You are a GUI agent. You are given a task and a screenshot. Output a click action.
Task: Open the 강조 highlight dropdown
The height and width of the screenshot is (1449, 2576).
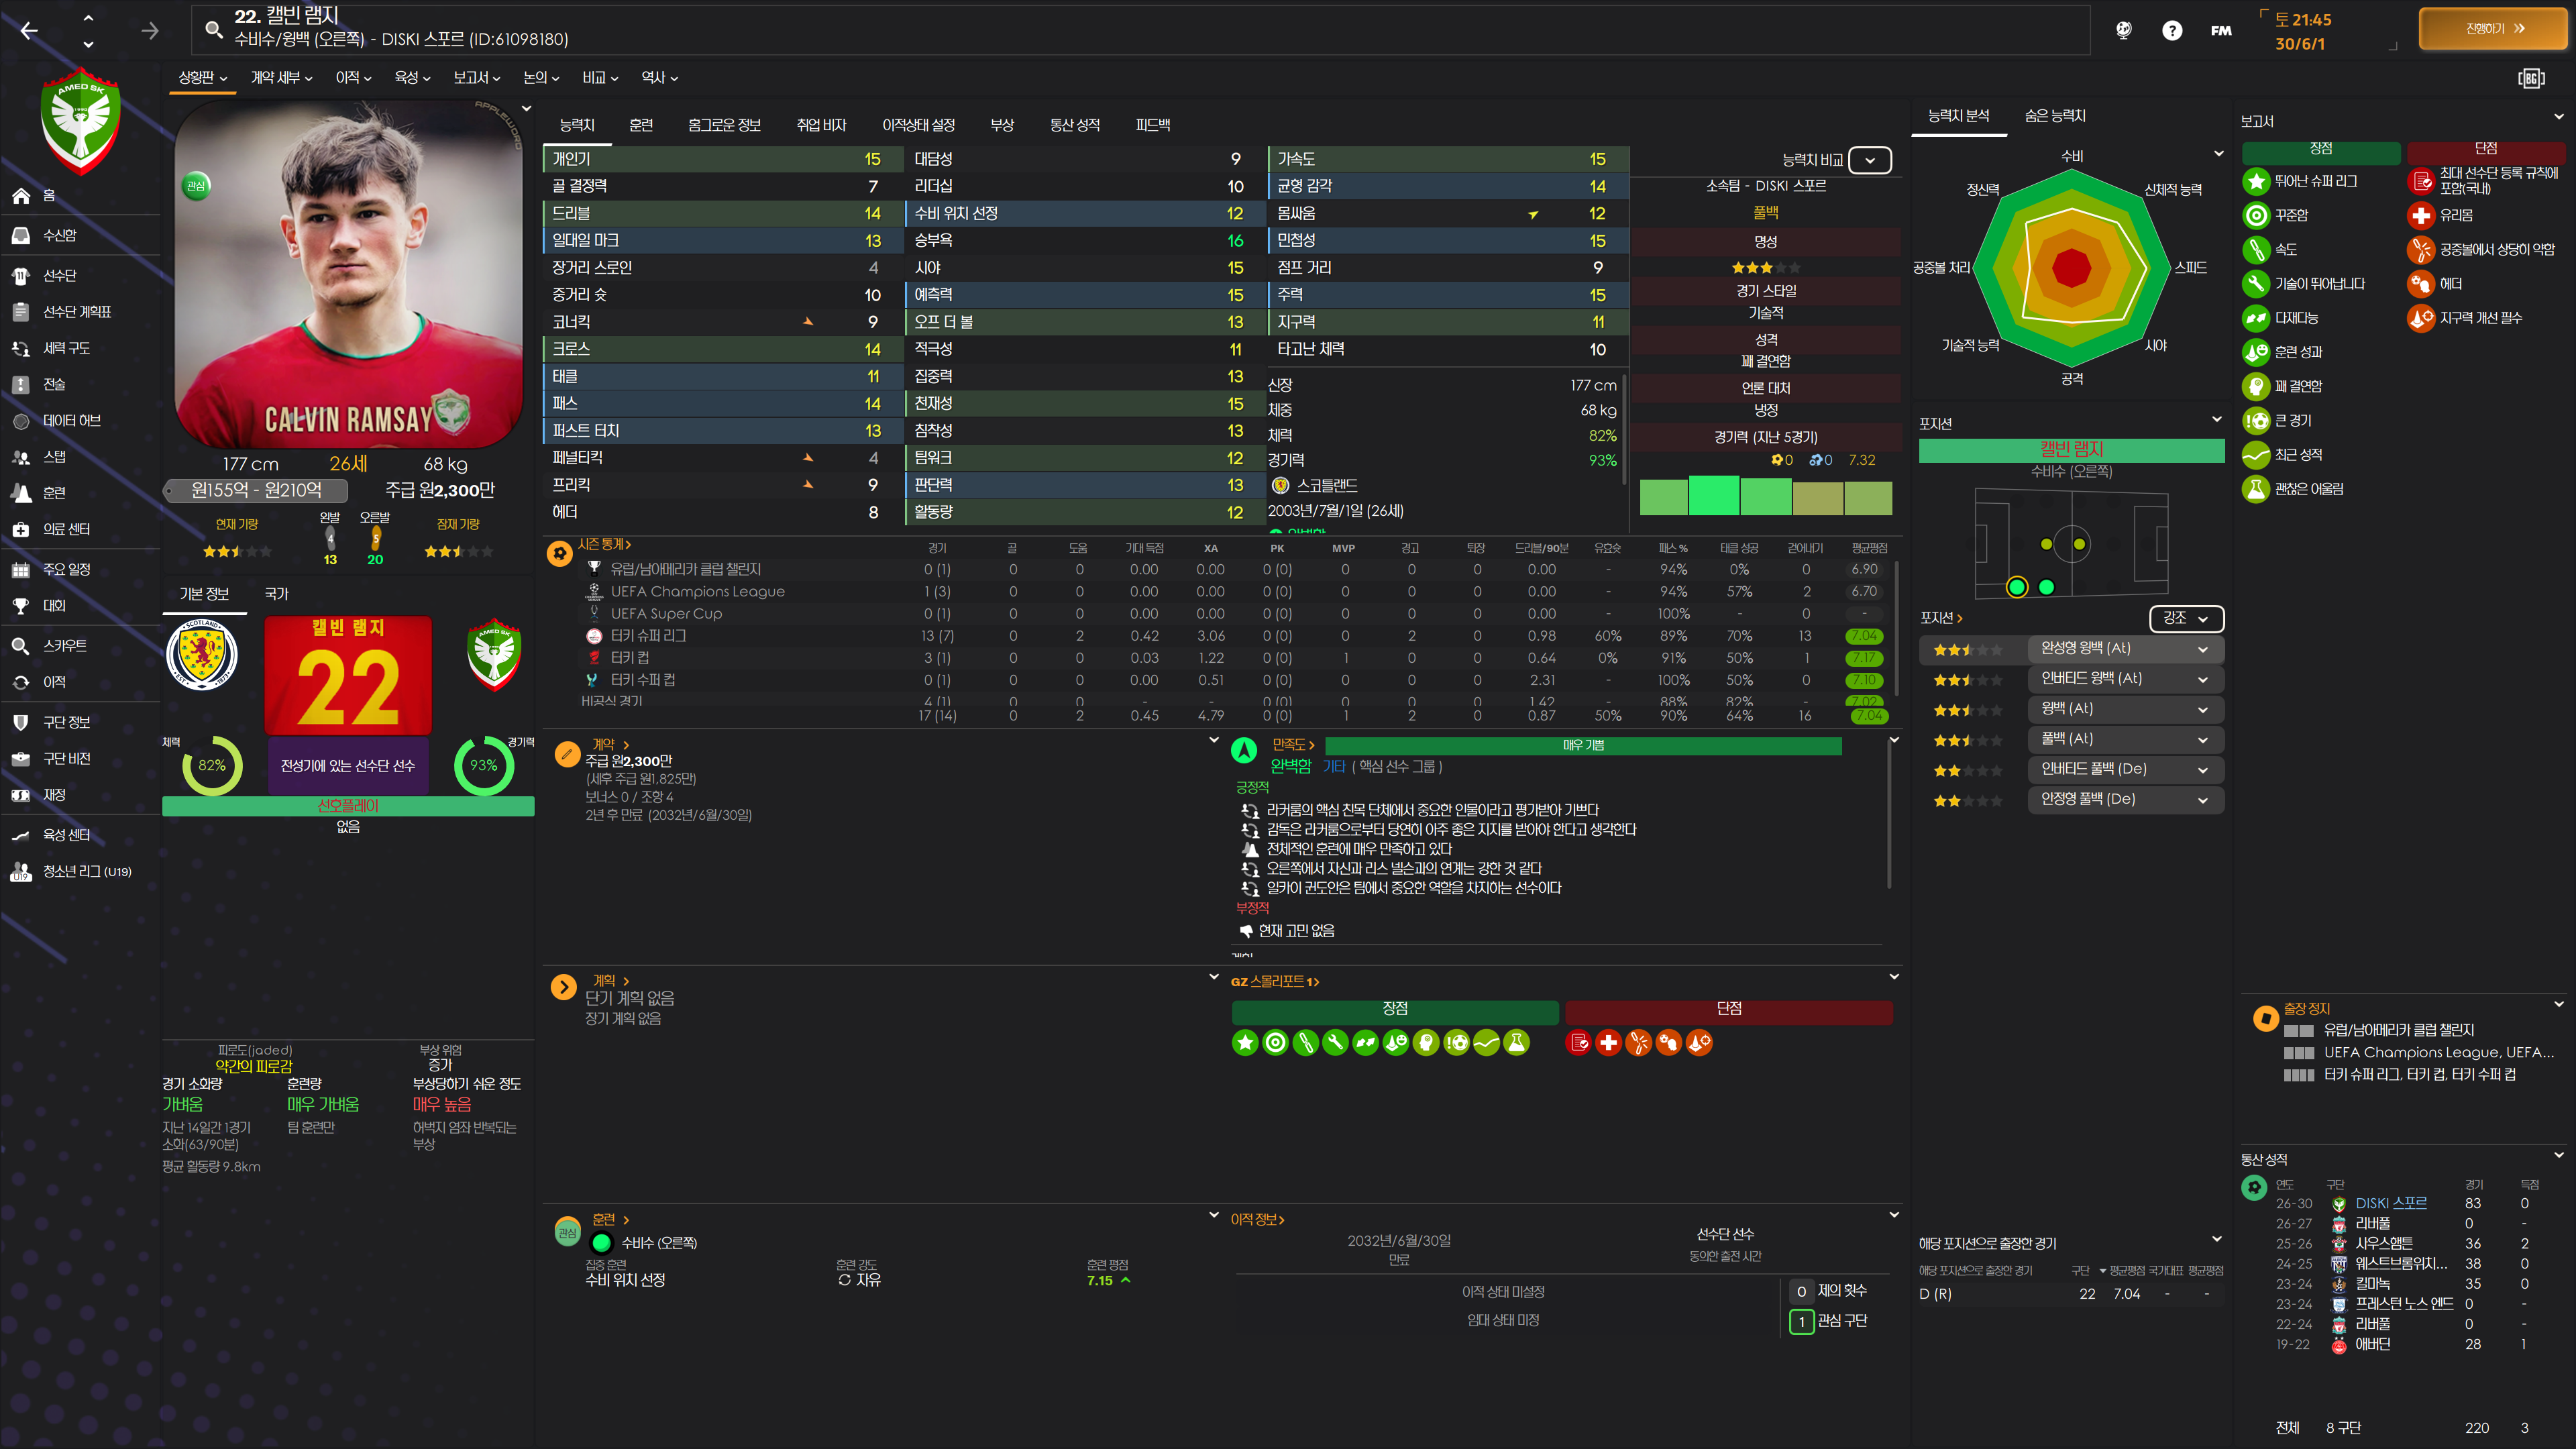[2185, 619]
